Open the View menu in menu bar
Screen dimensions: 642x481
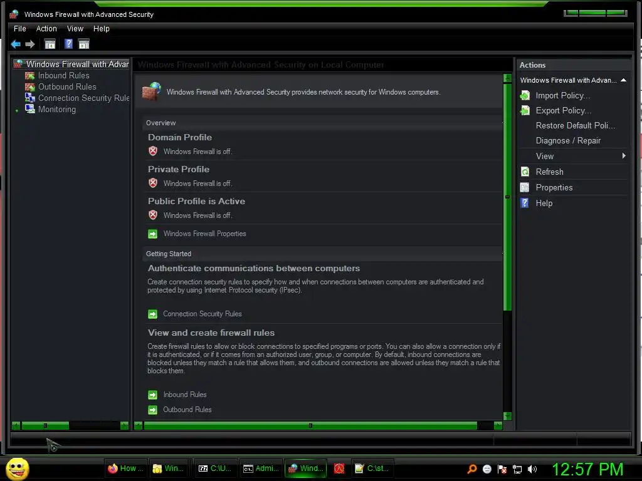[x=75, y=29]
